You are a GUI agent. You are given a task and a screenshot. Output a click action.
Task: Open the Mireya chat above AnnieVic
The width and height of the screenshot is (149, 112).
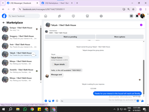coord(20,63)
